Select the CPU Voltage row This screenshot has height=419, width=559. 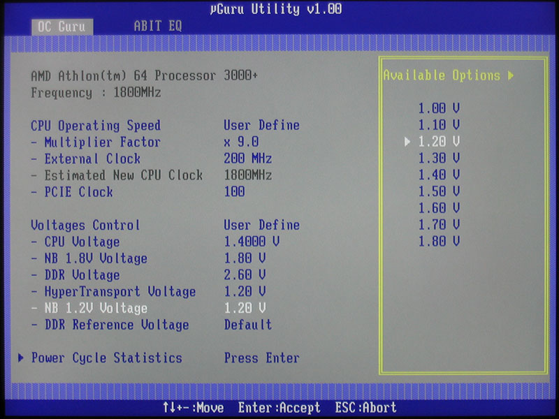[75, 242]
